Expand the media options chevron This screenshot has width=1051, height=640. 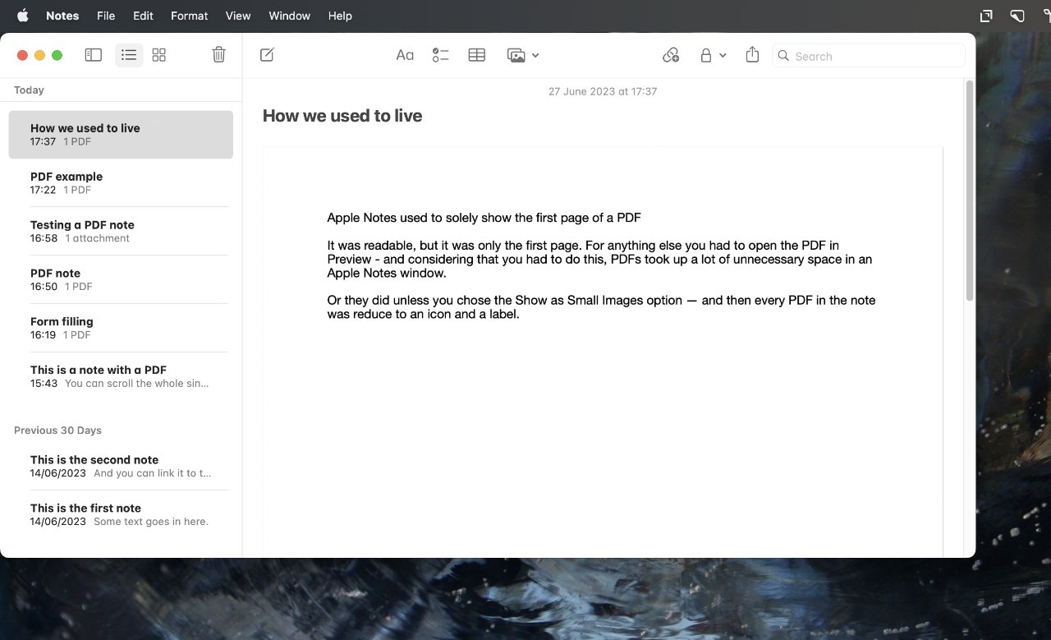coord(535,55)
